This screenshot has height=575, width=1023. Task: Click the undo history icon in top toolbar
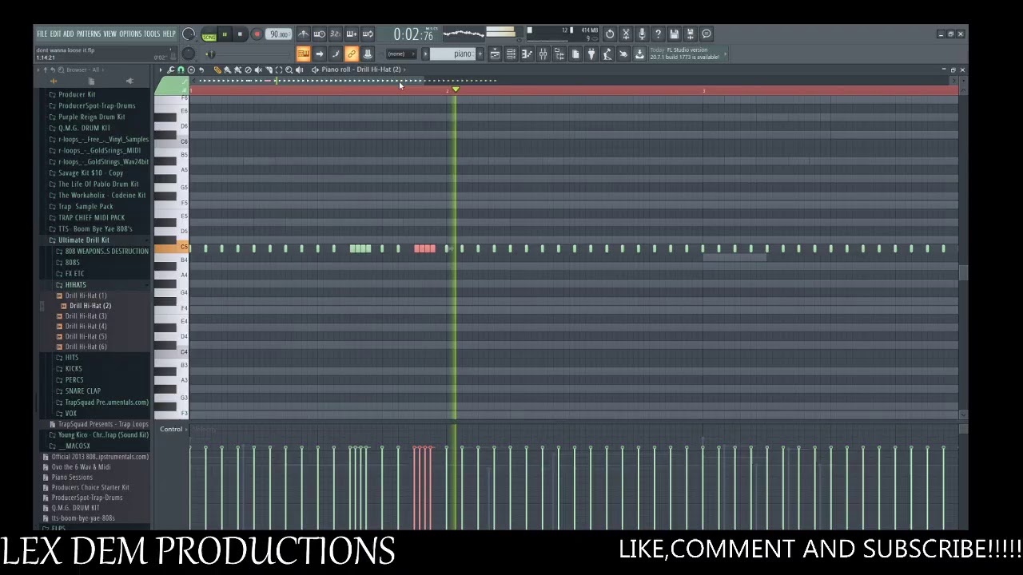click(610, 34)
